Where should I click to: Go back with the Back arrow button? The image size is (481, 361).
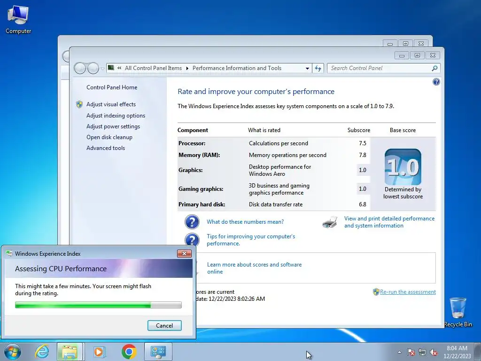point(80,68)
